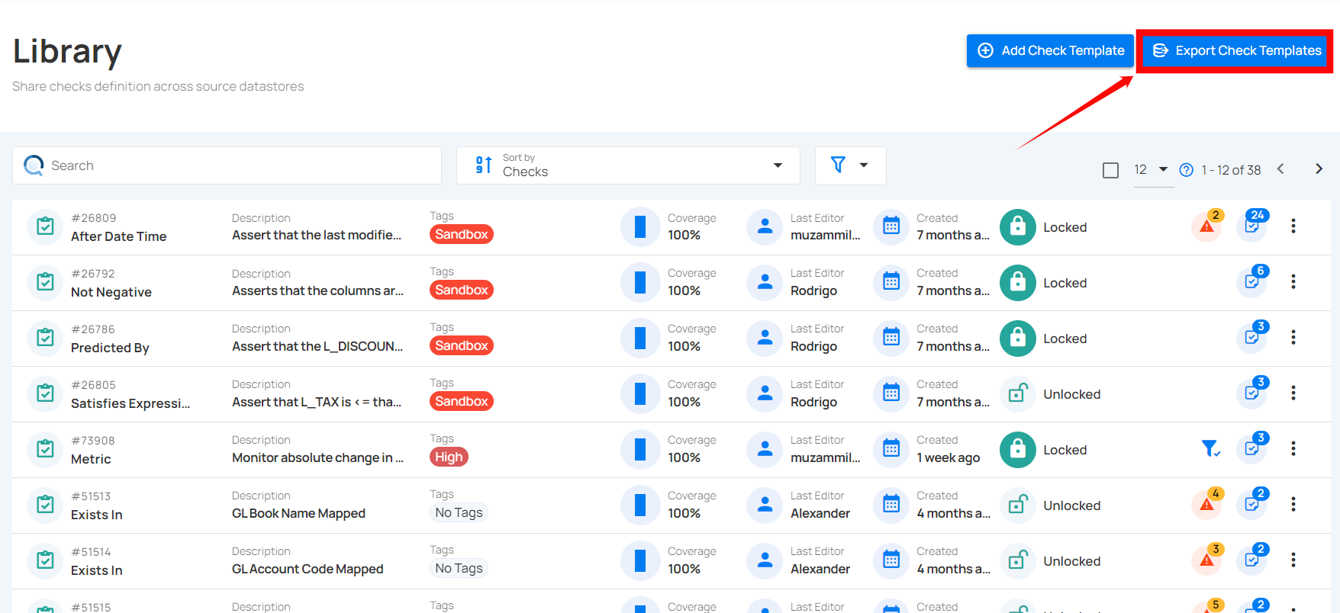Click the pagination help question icon
The image size is (1340, 613).
[1186, 170]
